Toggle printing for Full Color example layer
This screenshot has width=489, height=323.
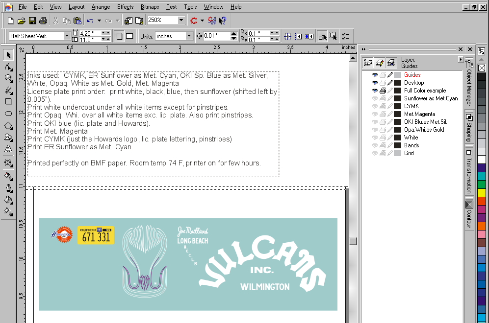coord(383,91)
